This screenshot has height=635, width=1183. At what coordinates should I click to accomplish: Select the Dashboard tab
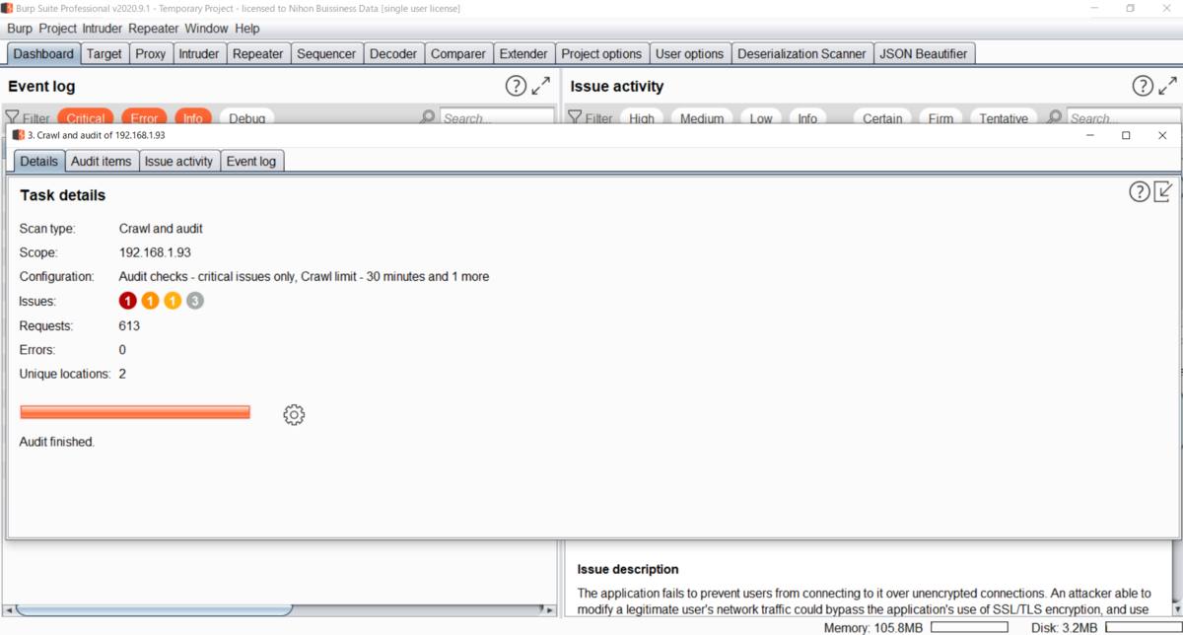pyautogui.click(x=43, y=54)
